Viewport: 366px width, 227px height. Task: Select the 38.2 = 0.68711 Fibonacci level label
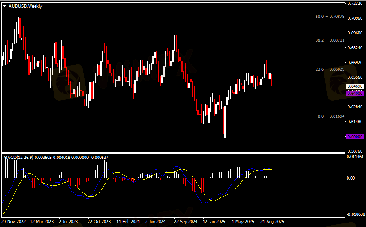(330, 40)
